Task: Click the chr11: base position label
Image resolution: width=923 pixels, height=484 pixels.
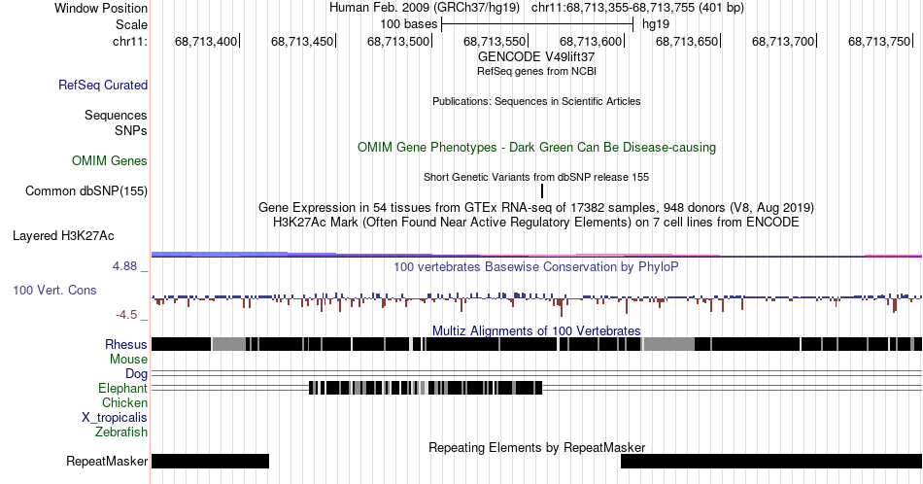Action: click(x=129, y=41)
